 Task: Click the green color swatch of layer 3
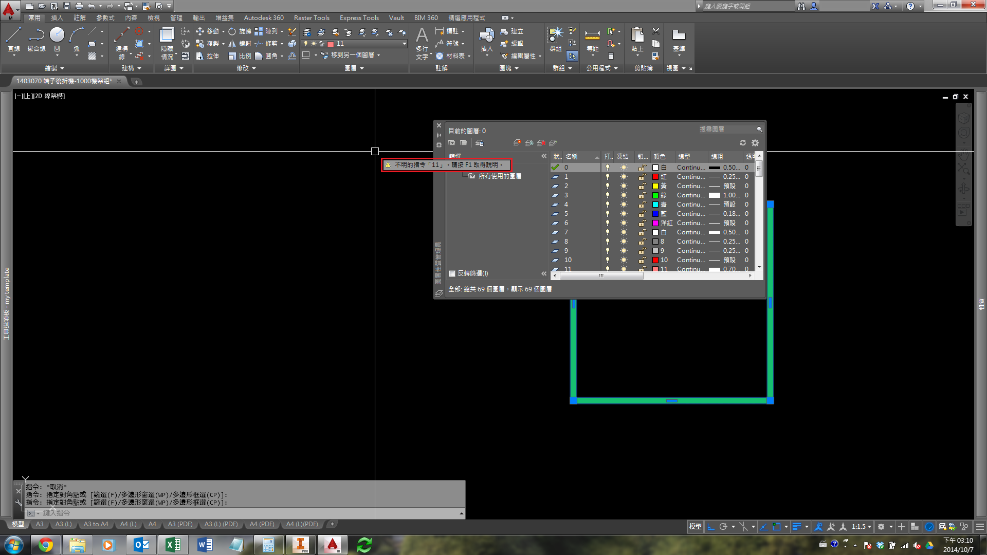click(x=655, y=195)
